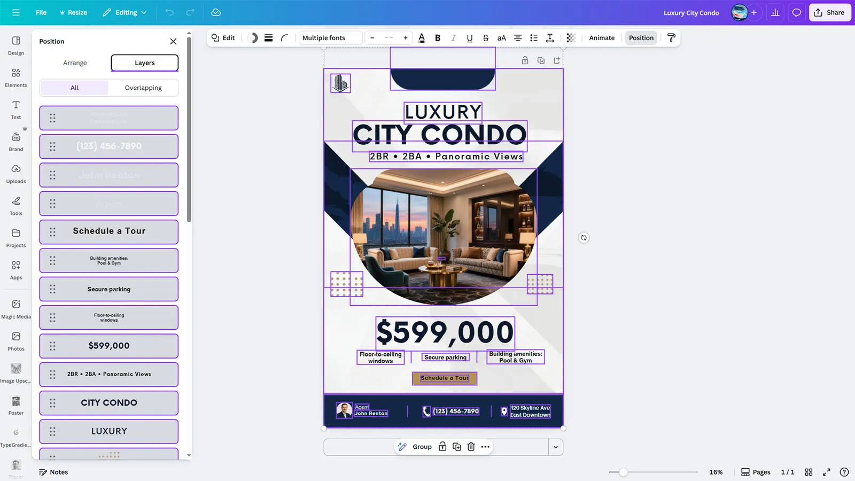This screenshot has width=855, height=481.
Task: Toggle underline on selected text
Action: click(470, 38)
